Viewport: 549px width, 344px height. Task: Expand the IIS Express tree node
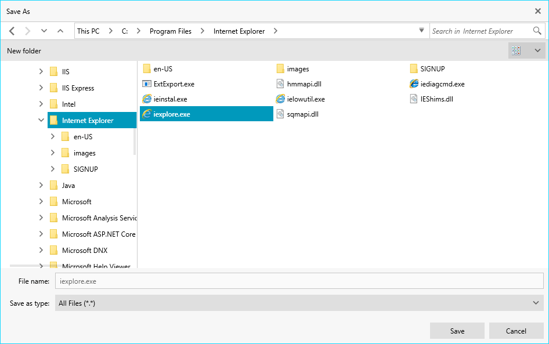(x=41, y=88)
